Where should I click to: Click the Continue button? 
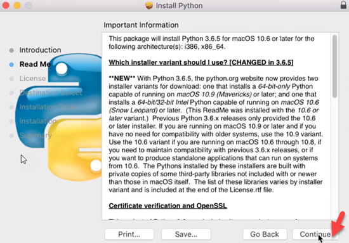coord(315,234)
